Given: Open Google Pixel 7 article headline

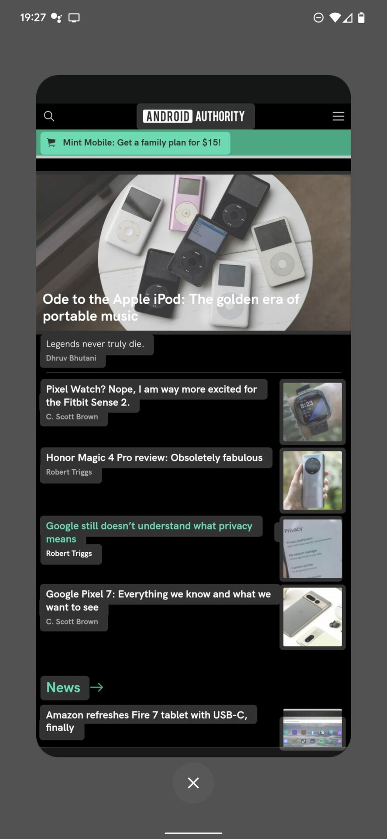Looking at the screenshot, I should [x=158, y=600].
